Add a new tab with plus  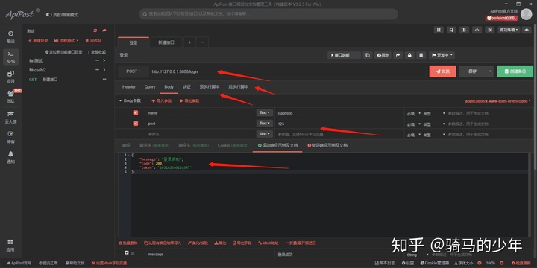[189, 42]
